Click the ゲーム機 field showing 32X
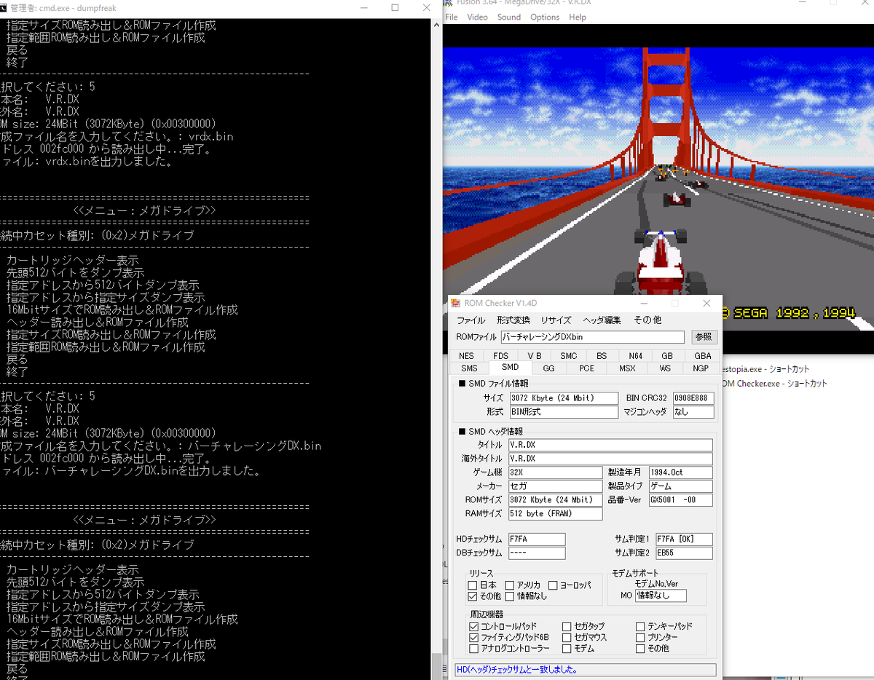Screen dimensions: 874x680 click(x=555, y=473)
